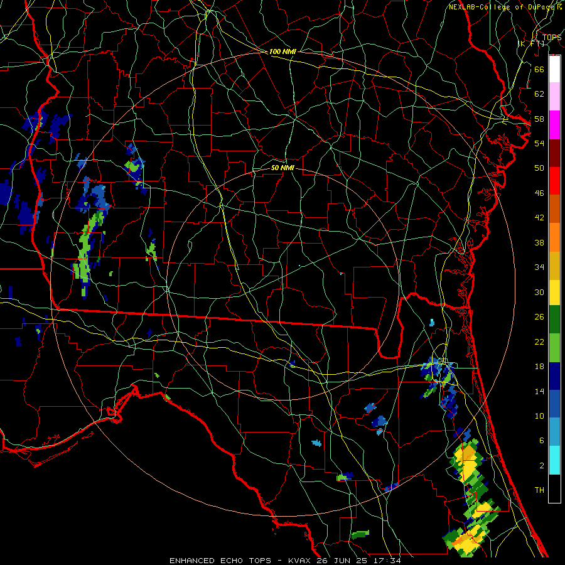Choose the bright red legend swatch
Viewport: 565px width, 565px height.
554,181
